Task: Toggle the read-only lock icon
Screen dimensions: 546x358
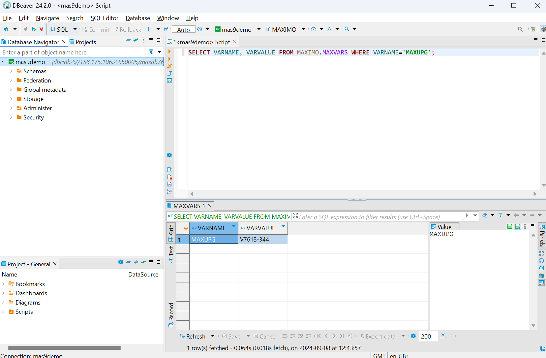Action: (166, 29)
